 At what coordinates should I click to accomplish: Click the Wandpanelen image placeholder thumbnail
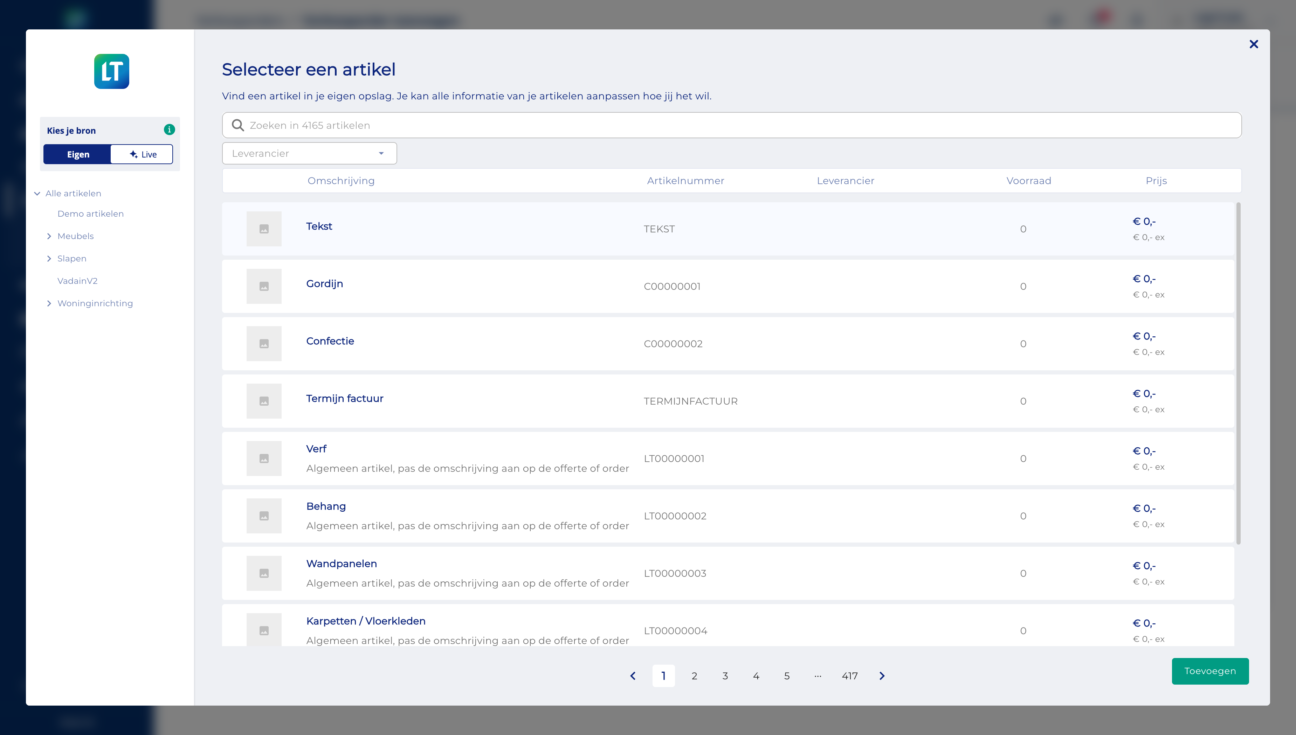(264, 573)
